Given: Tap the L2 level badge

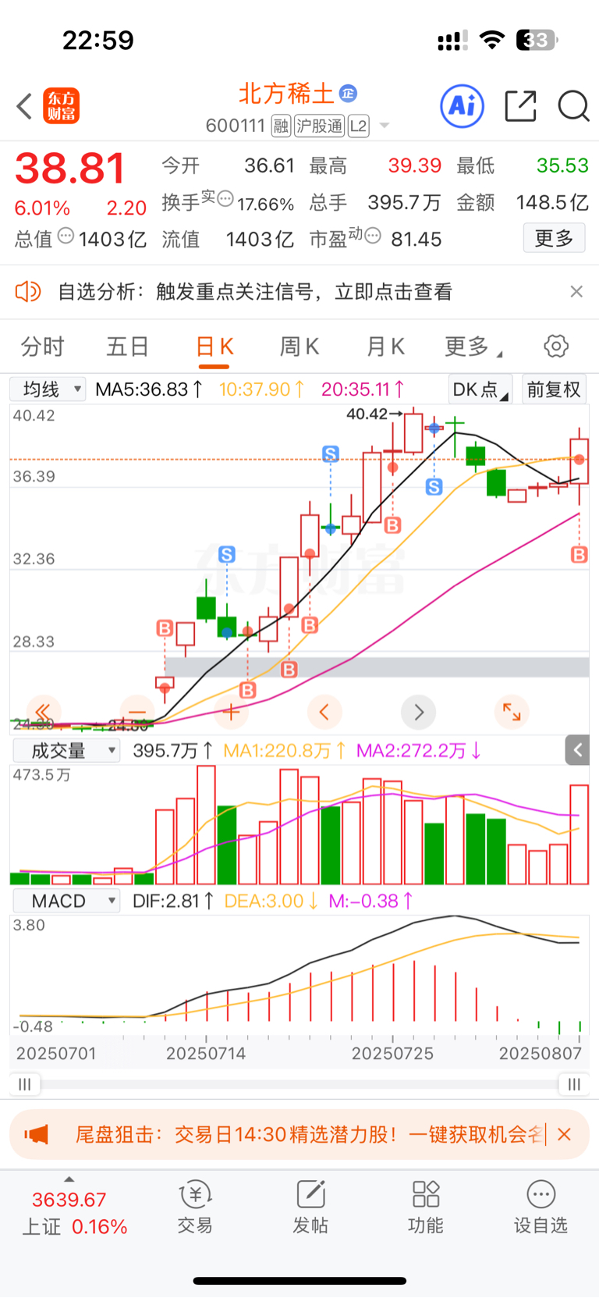Looking at the screenshot, I should pyautogui.click(x=358, y=126).
